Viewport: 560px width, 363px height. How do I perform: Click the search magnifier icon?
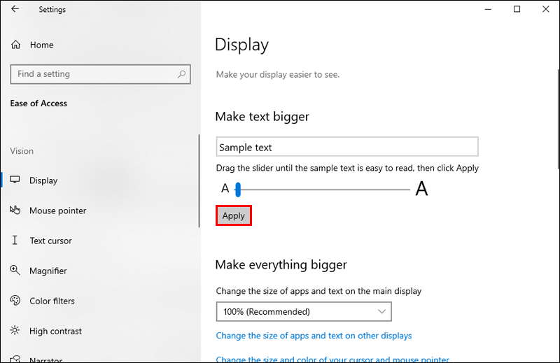coord(181,74)
